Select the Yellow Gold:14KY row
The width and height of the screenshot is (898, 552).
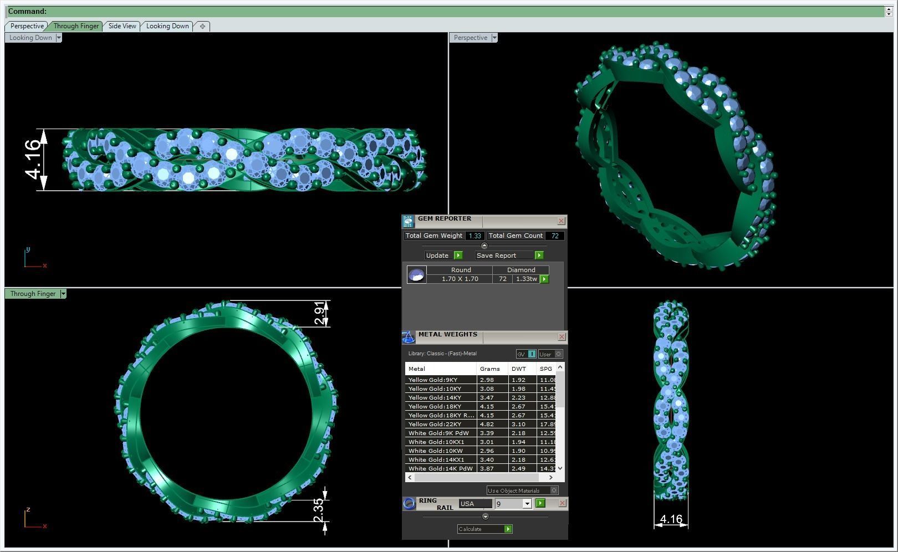click(481, 397)
